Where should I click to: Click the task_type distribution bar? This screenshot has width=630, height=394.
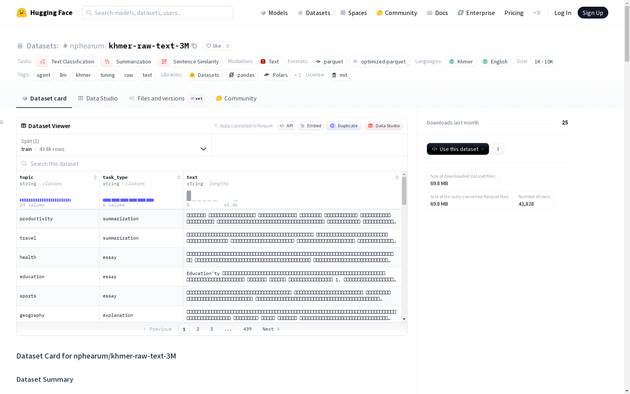pyautogui.click(x=128, y=200)
